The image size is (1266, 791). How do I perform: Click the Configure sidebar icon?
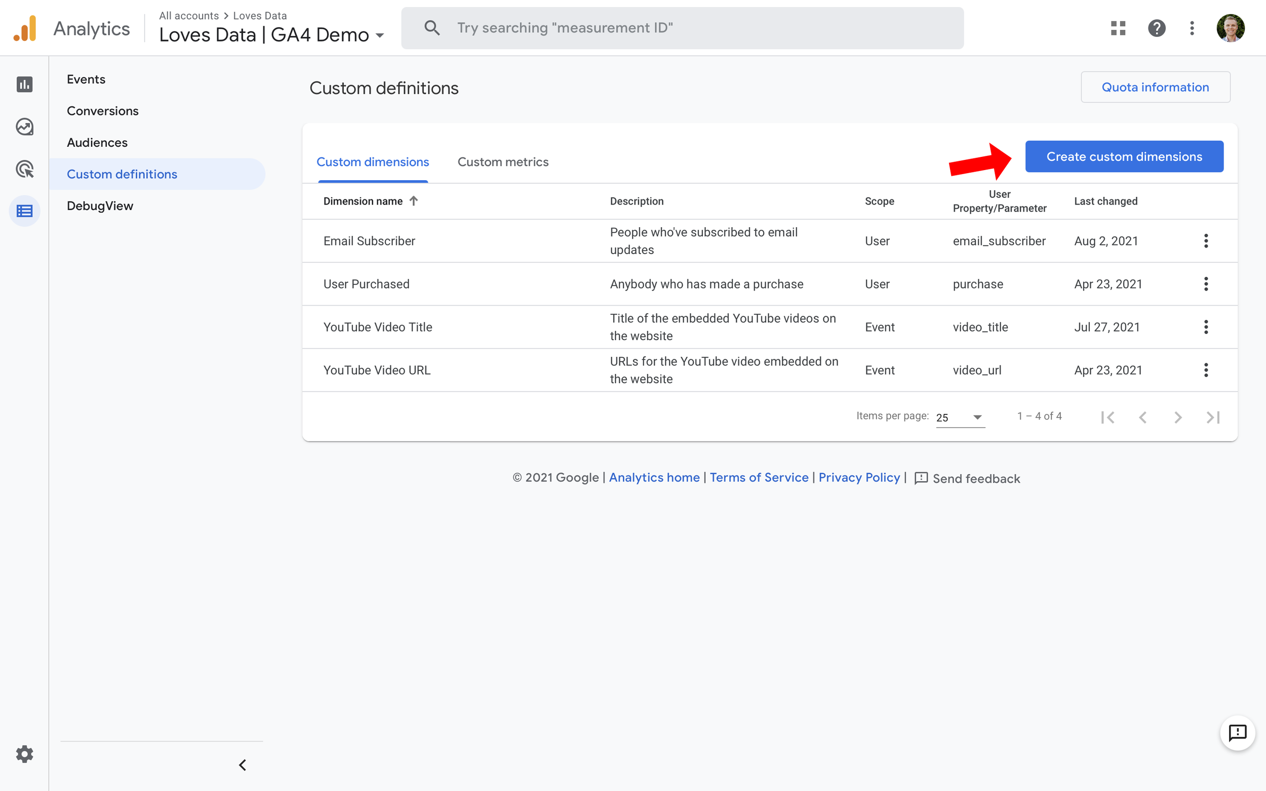coord(25,211)
